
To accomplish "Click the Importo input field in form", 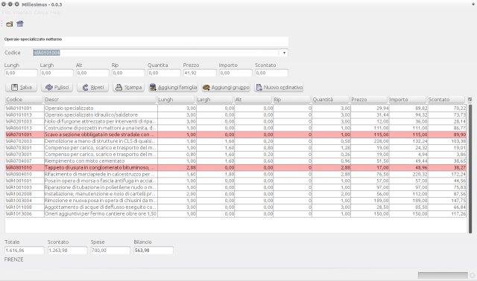I will click(236, 73).
